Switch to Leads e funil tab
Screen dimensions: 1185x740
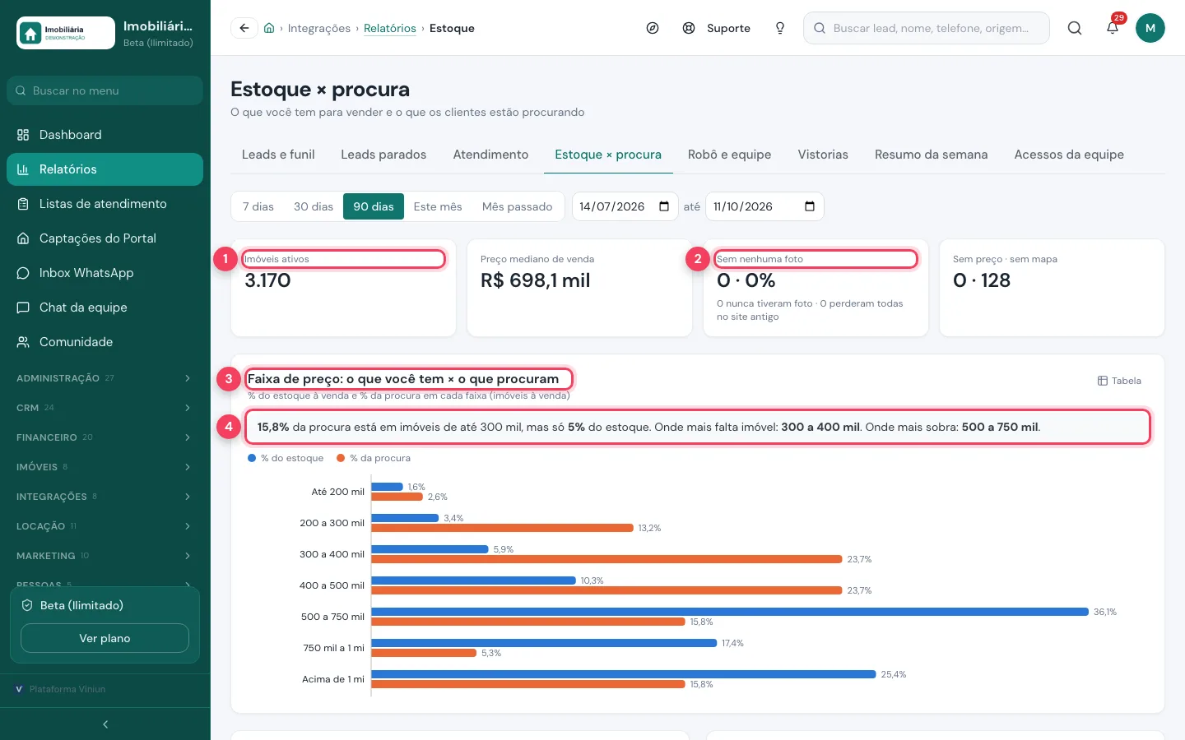(x=278, y=155)
